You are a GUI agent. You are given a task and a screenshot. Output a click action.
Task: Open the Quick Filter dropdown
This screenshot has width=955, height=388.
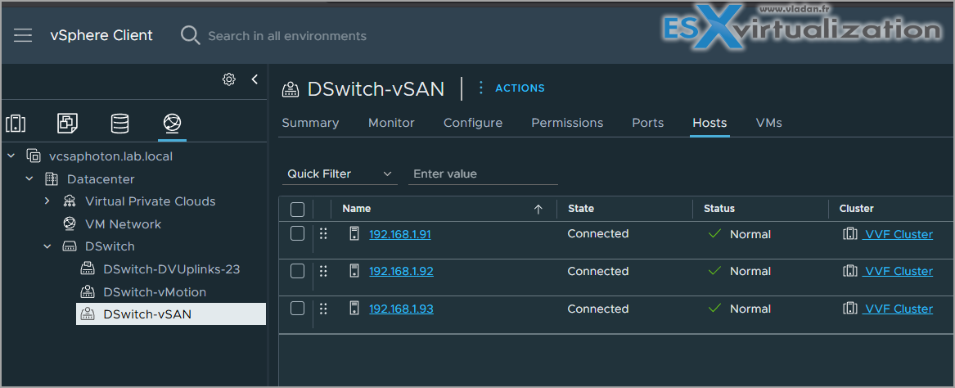pos(340,174)
